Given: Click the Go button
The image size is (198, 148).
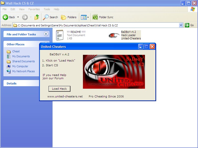Looking at the screenshot, I should click(189, 25).
